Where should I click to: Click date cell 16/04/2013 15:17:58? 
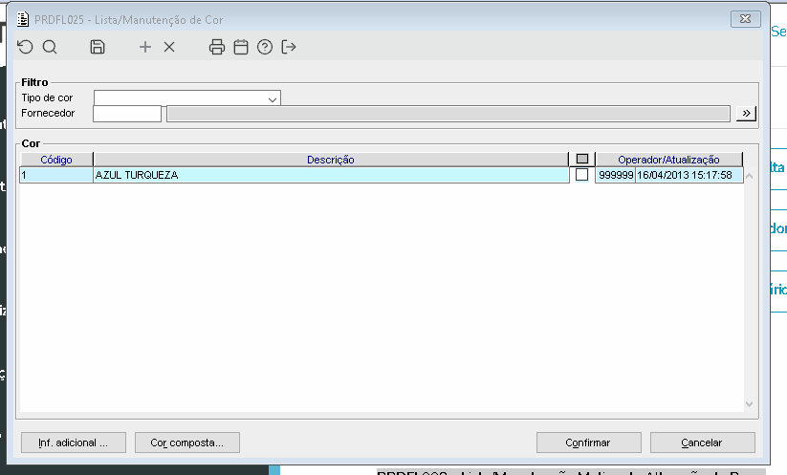coord(689,175)
